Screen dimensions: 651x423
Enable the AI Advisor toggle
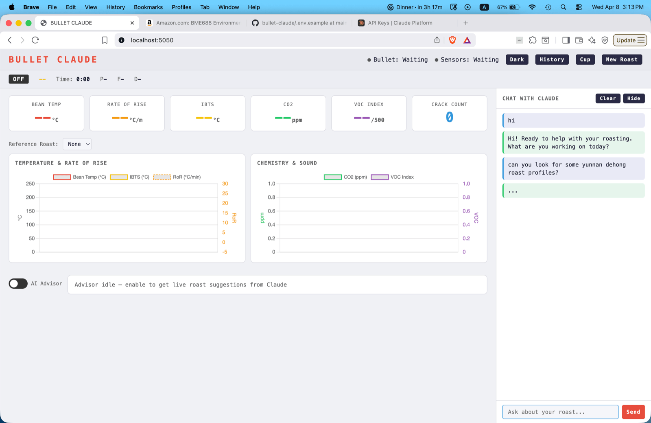click(x=18, y=284)
